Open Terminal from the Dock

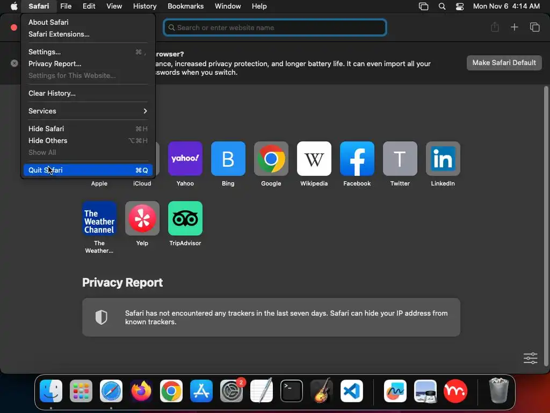click(292, 391)
